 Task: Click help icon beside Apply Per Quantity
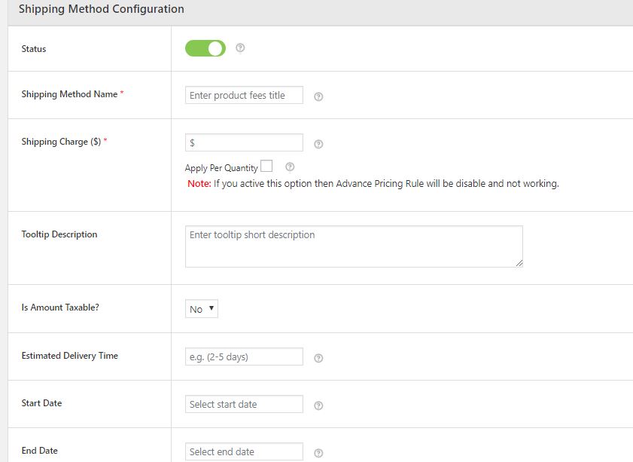tap(290, 167)
